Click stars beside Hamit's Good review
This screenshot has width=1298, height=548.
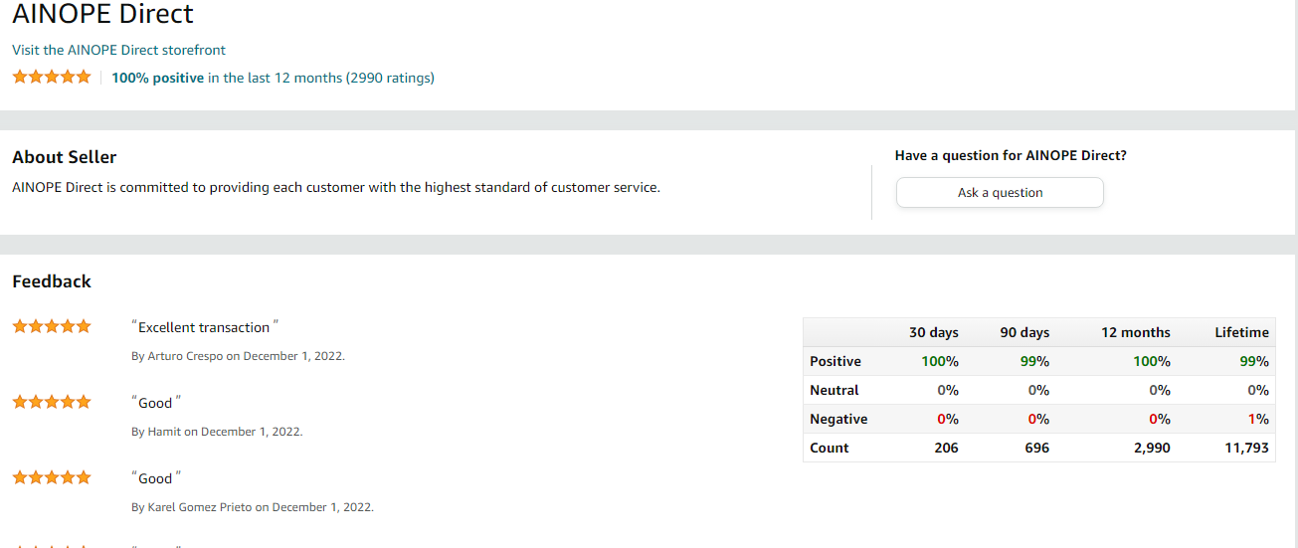coord(52,402)
